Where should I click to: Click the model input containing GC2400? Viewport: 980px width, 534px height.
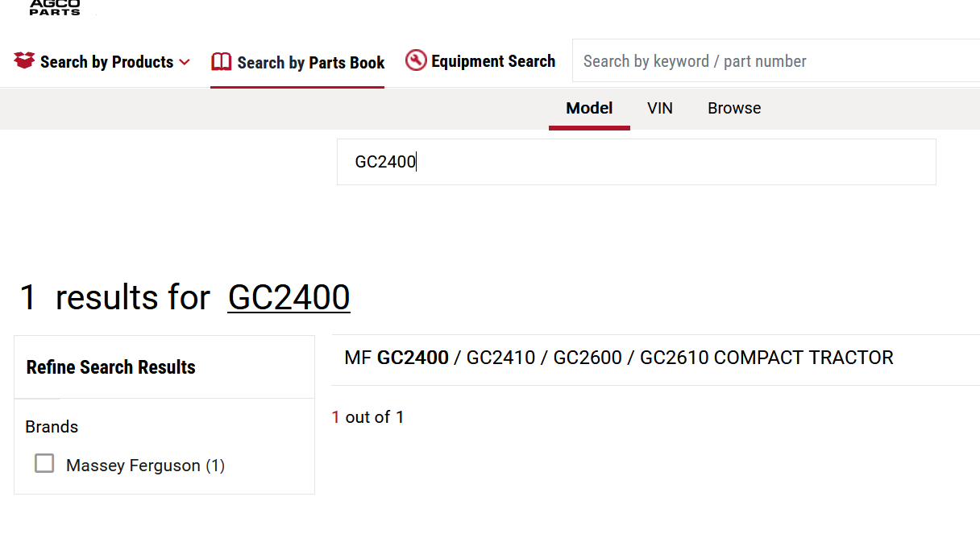636,162
